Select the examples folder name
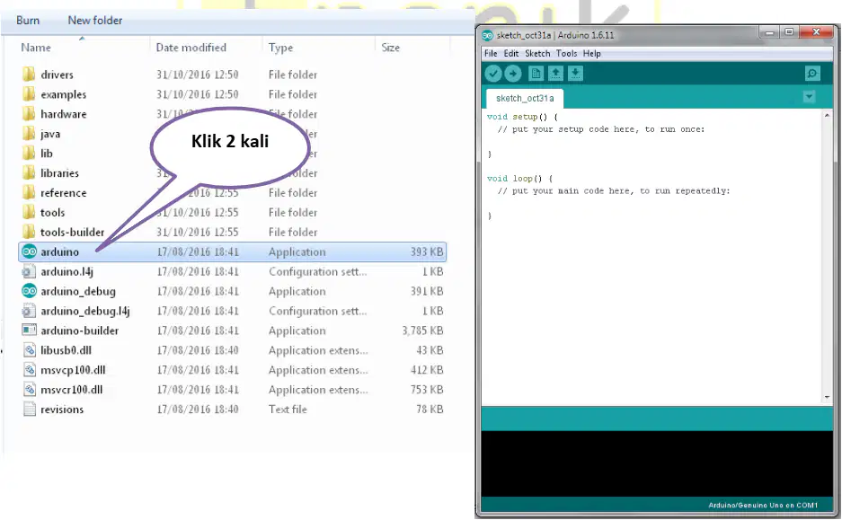 (x=64, y=94)
